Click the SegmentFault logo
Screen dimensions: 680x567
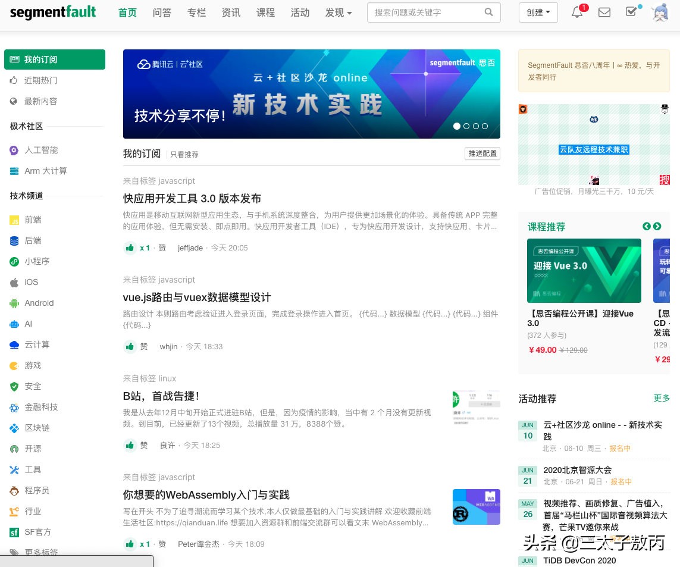point(53,12)
